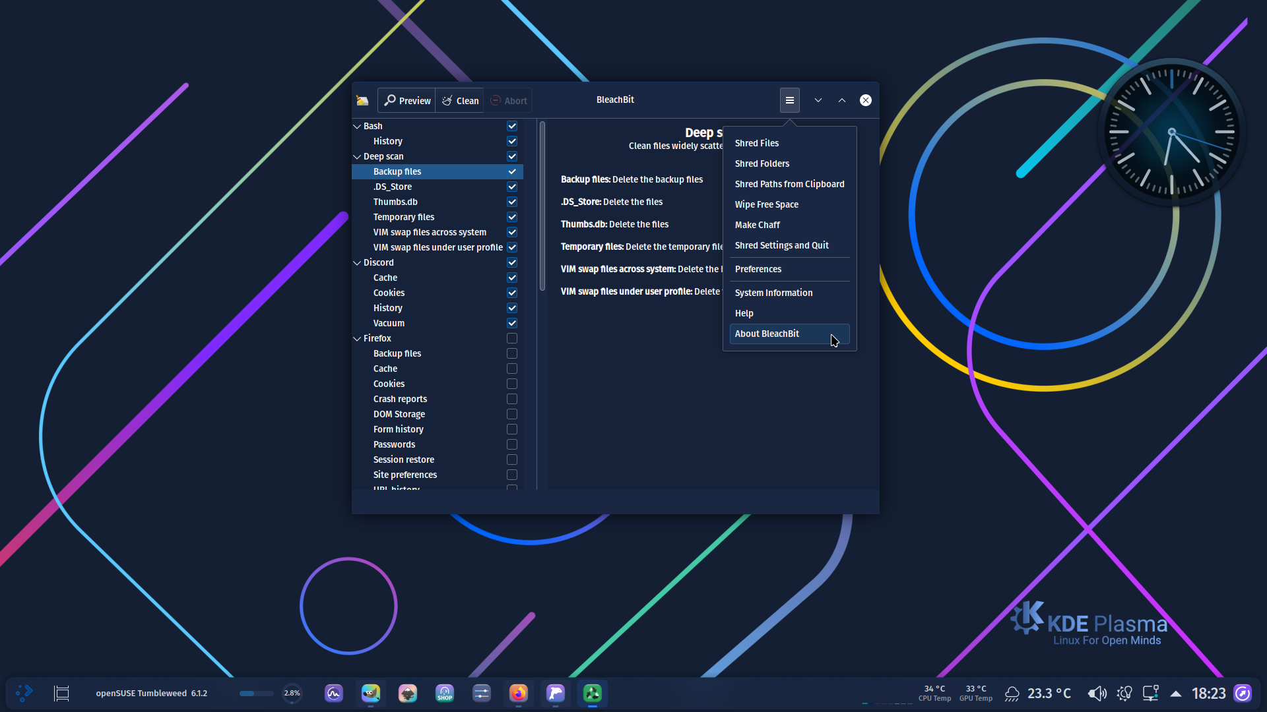The width and height of the screenshot is (1267, 712).
Task: Run Preview with the magnifier button
Action: pyautogui.click(x=407, y=100)
